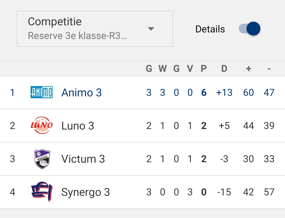Select Animo 3's +13 goal difference
Screen dimensions: 285x218
pos(224,92)
